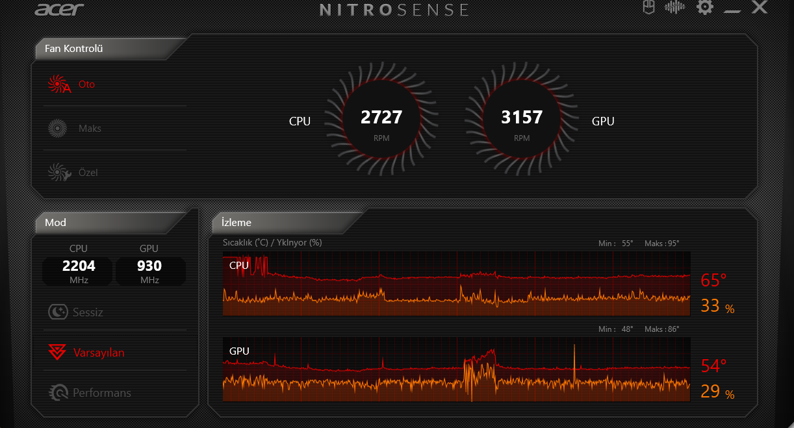Open the audio waveform icon in title bar
This screenshot has width=794, height=428.
pyautogui.click(x=674, y=7)
